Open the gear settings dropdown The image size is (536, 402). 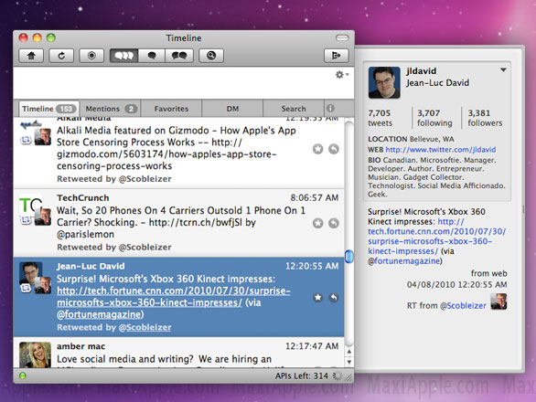(x=342, y=74)
